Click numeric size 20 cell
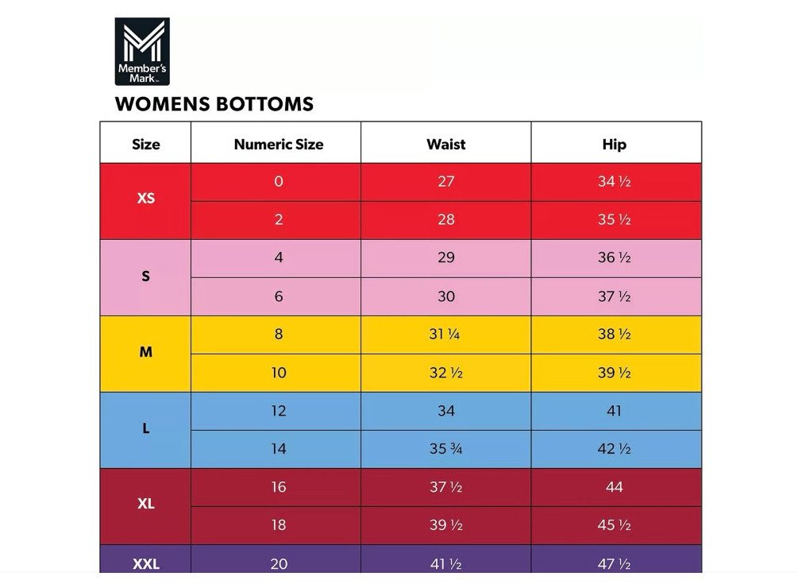This screenshot has width=798, height=588. point(278,563)
